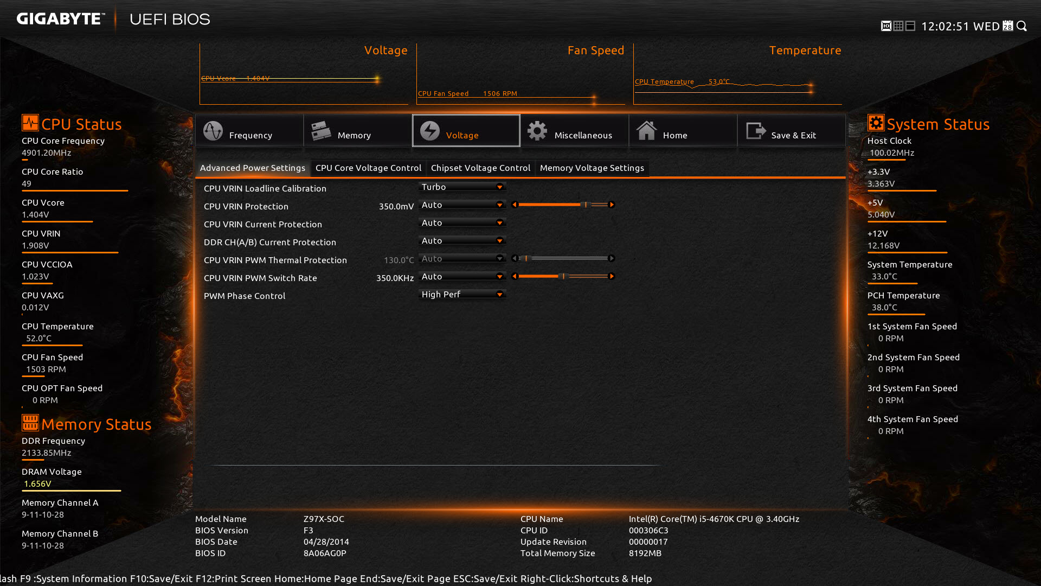
Task: Select the PWM Phase Control label
Action: pyautogui.click(x=245, y=296)
